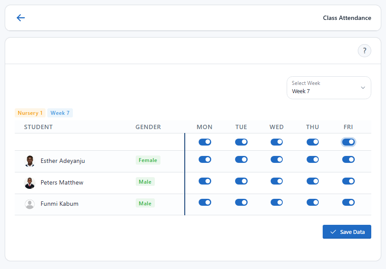Click the checkmark icon inside Save Data
This screenshot has width=386, height=269.
click(334, 232)
